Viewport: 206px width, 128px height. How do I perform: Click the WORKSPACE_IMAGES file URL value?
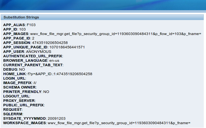click(x=119, y=123)
